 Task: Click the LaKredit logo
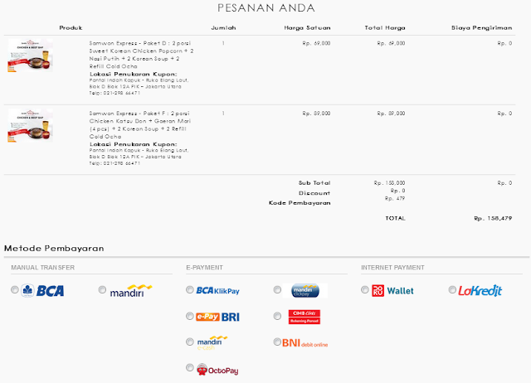[480, 291]
